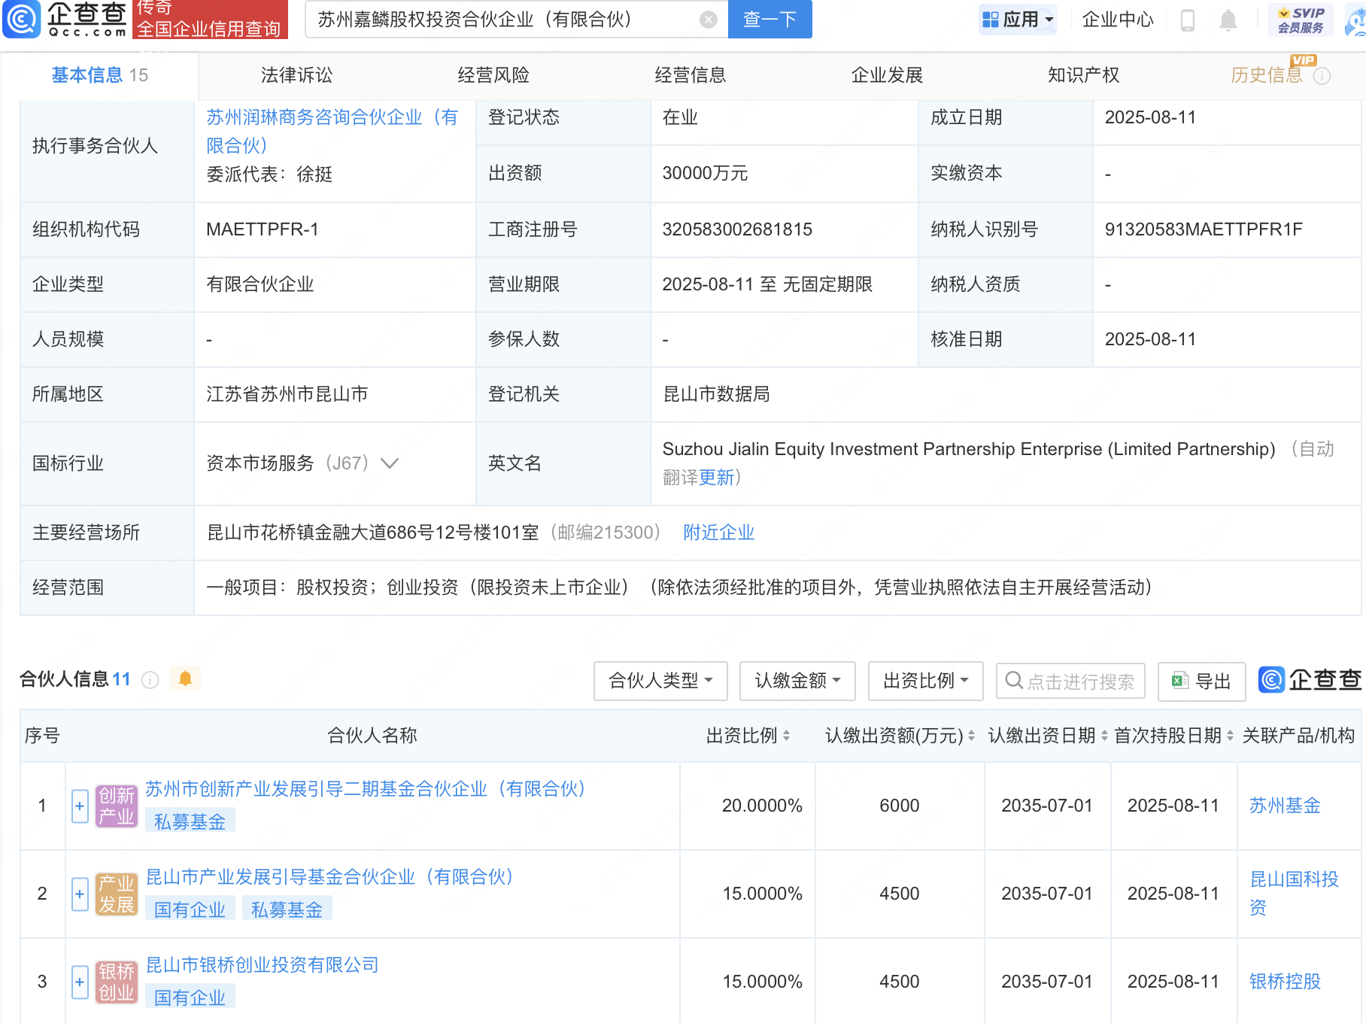The image size is (1366, 1023).
Task: Expand row 1 partner details
Action: (80, 806)
